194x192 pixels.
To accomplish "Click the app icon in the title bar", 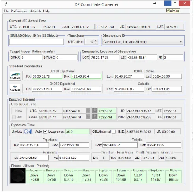I will (x=6, y=4).
